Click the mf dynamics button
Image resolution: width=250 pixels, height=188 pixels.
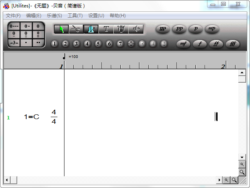(183, 44)
